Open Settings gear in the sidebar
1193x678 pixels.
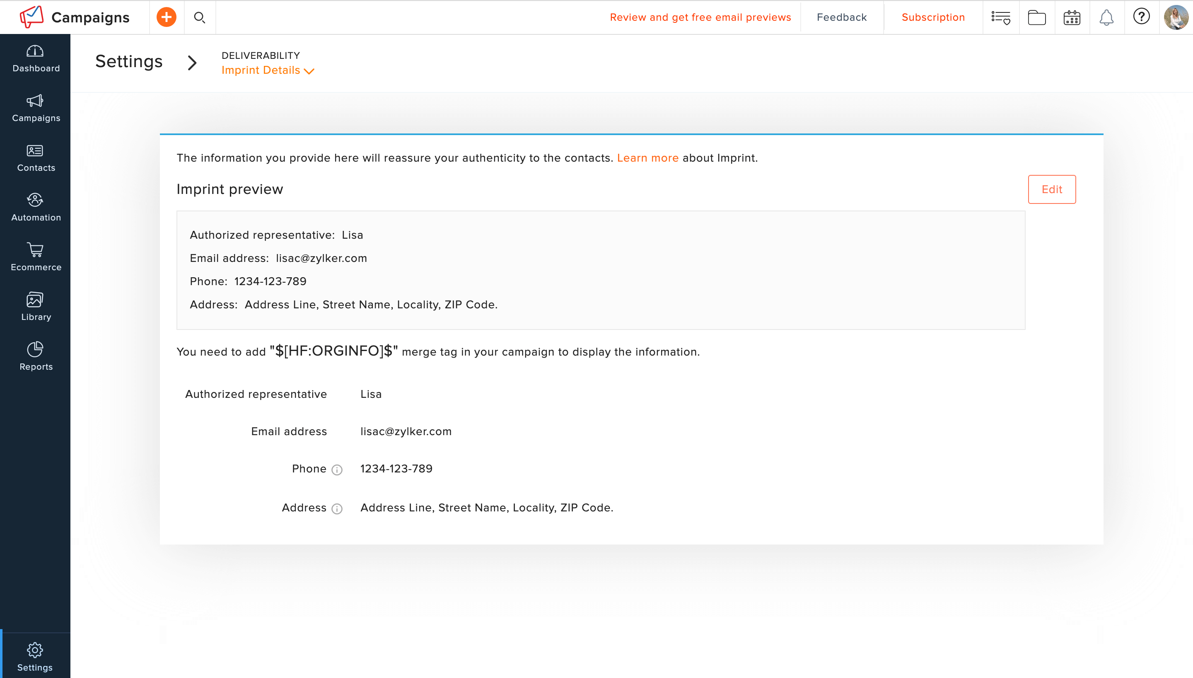[x=35, y=657]
